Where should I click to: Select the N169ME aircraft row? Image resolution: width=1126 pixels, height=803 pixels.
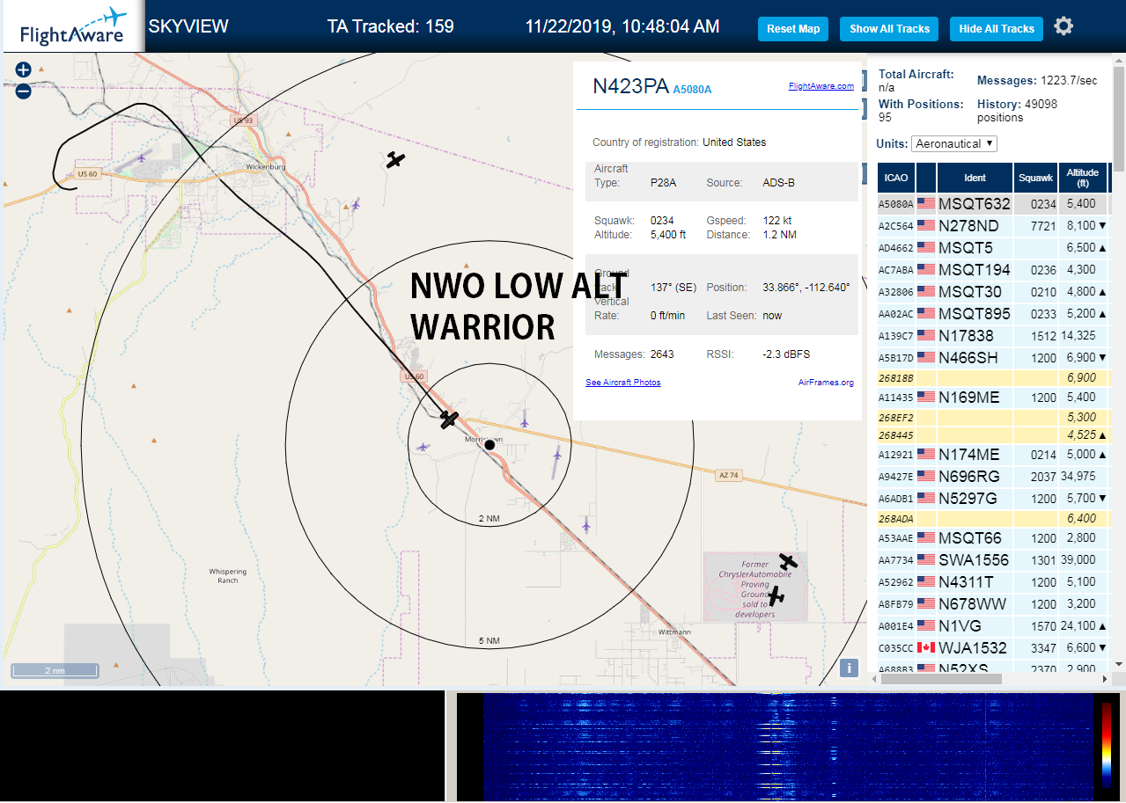pos(992,398)
